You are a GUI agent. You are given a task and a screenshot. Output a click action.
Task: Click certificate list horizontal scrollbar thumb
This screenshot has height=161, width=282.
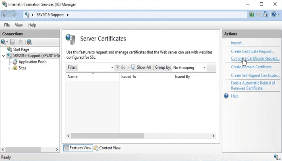tap(108, 136)
